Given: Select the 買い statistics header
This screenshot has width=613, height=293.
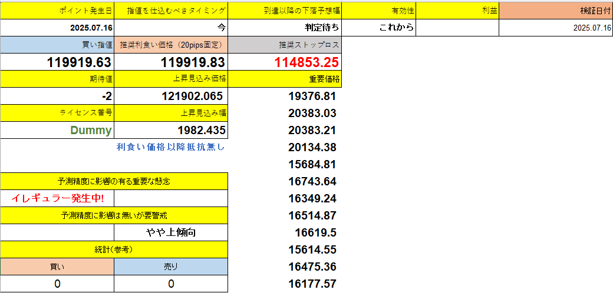Looking at the screenshot, I should (57, 267).
